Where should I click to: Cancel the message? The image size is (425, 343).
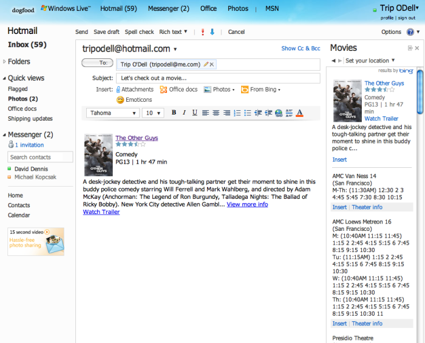tap(236, 32)
